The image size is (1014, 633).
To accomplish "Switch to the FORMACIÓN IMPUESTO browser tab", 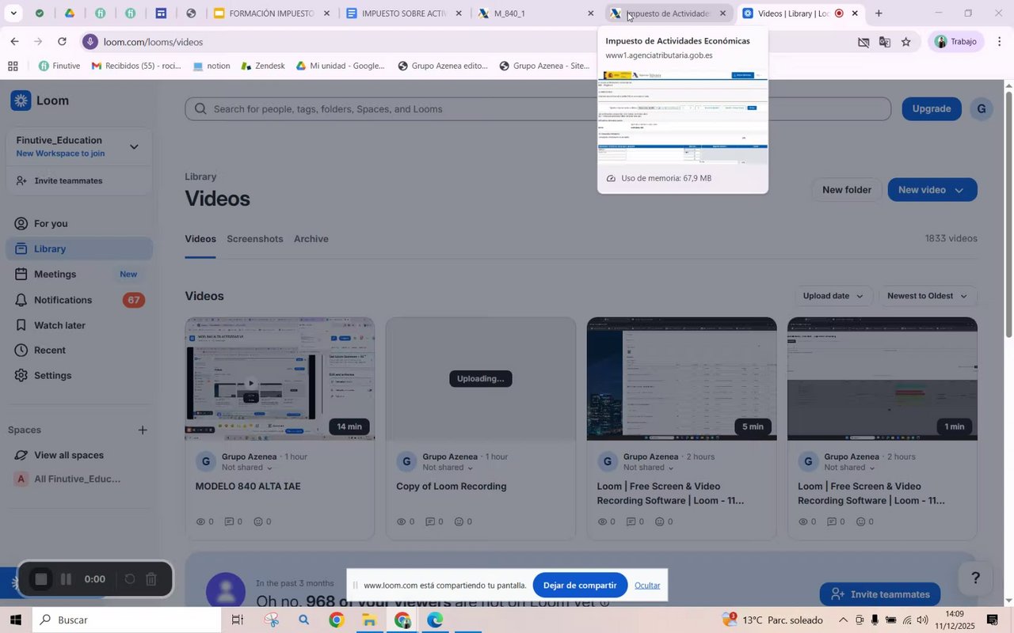I will [x=273, y=13].
